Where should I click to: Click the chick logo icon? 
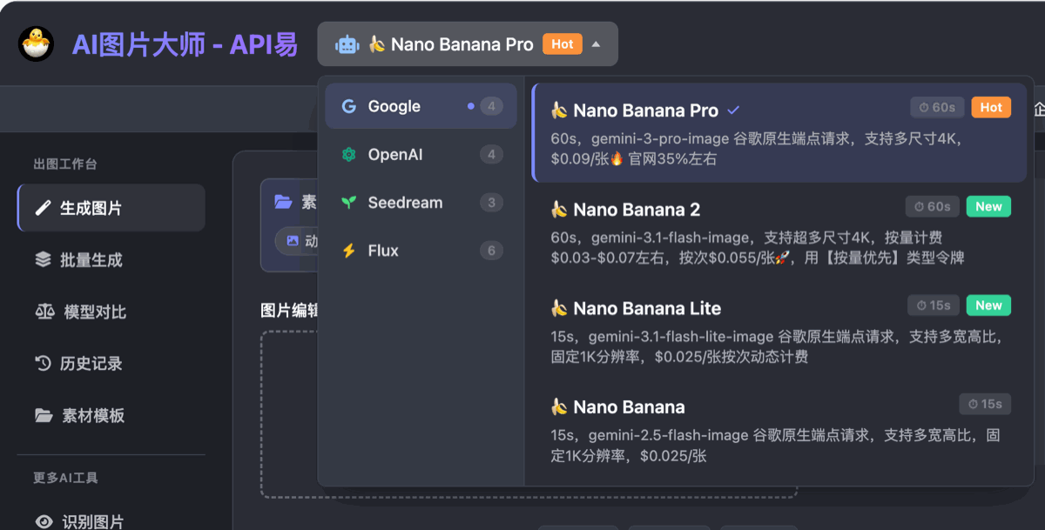(37, 44)
